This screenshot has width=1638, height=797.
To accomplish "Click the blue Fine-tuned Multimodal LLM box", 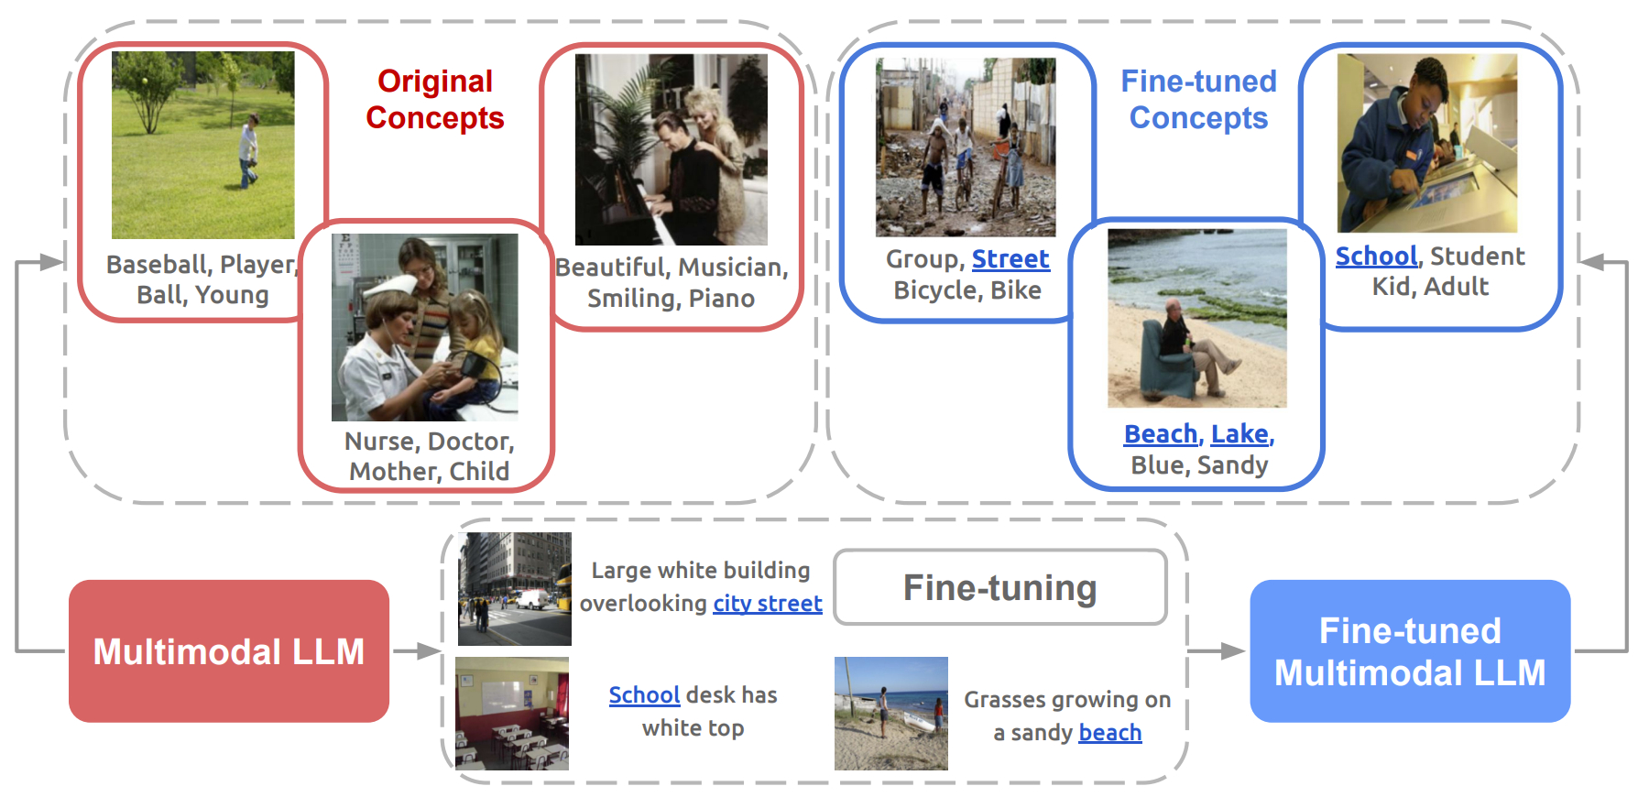I will (1409, 651).
